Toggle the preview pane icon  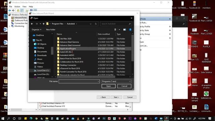tap(125, 30)
